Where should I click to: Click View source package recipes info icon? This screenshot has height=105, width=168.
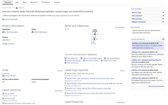81,58
